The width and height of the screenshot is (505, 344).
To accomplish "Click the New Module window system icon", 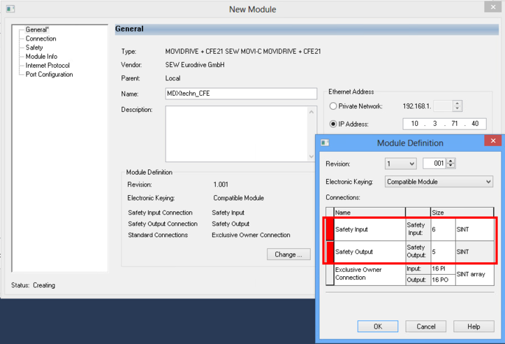I will [x=10, y=9].
